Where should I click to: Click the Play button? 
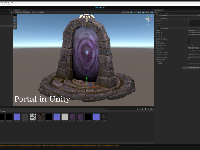pyautogui.click(x=97, y=7)
